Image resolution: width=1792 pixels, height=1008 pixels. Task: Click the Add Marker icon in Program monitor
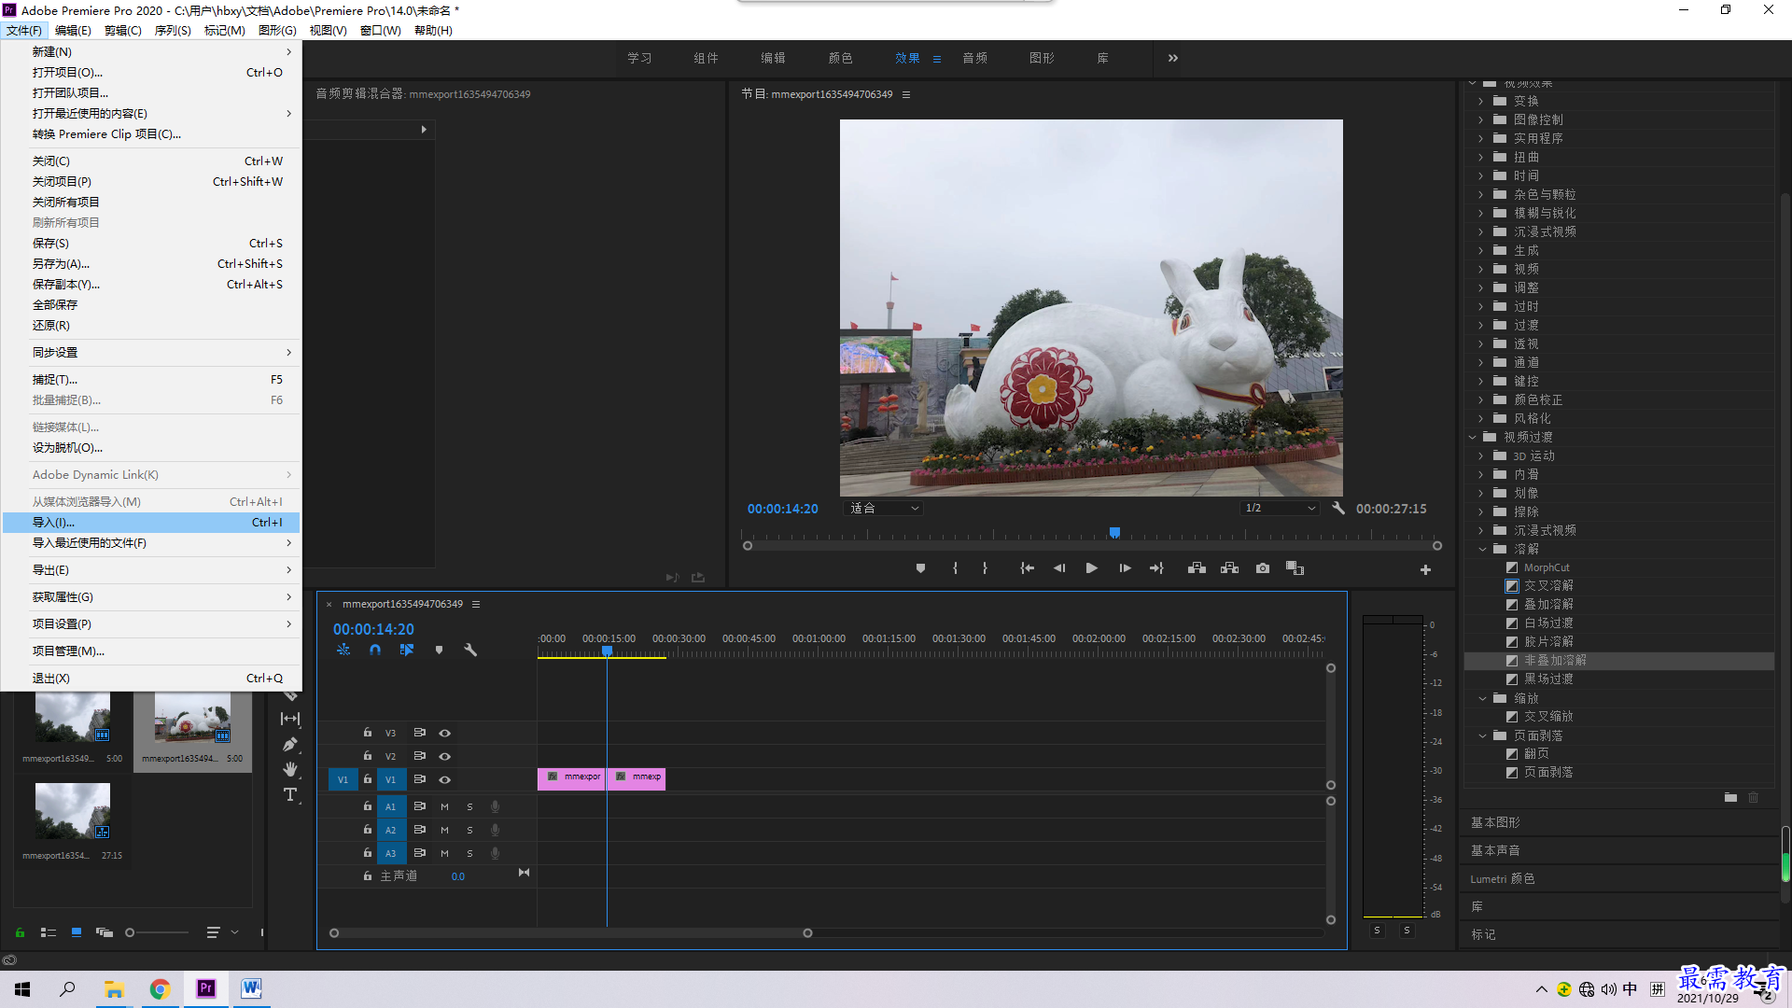pyautogui.click(x=920, y=568)
